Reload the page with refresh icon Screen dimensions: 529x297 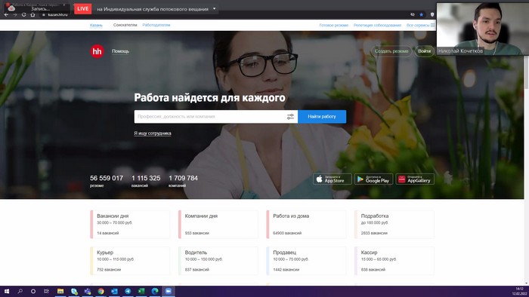(23, 14)
